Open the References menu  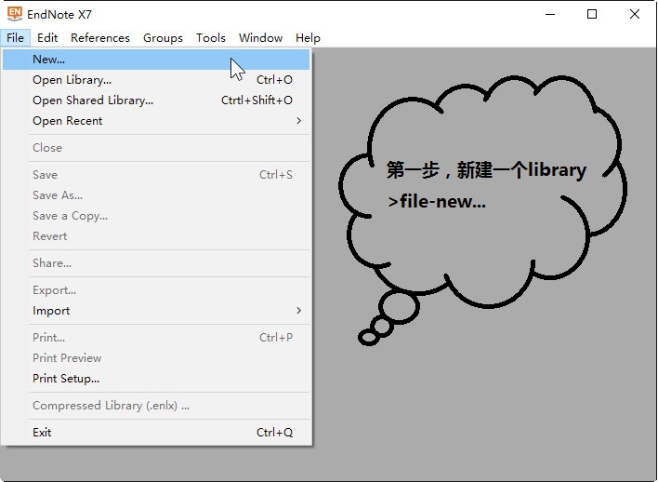click(100, 38)
